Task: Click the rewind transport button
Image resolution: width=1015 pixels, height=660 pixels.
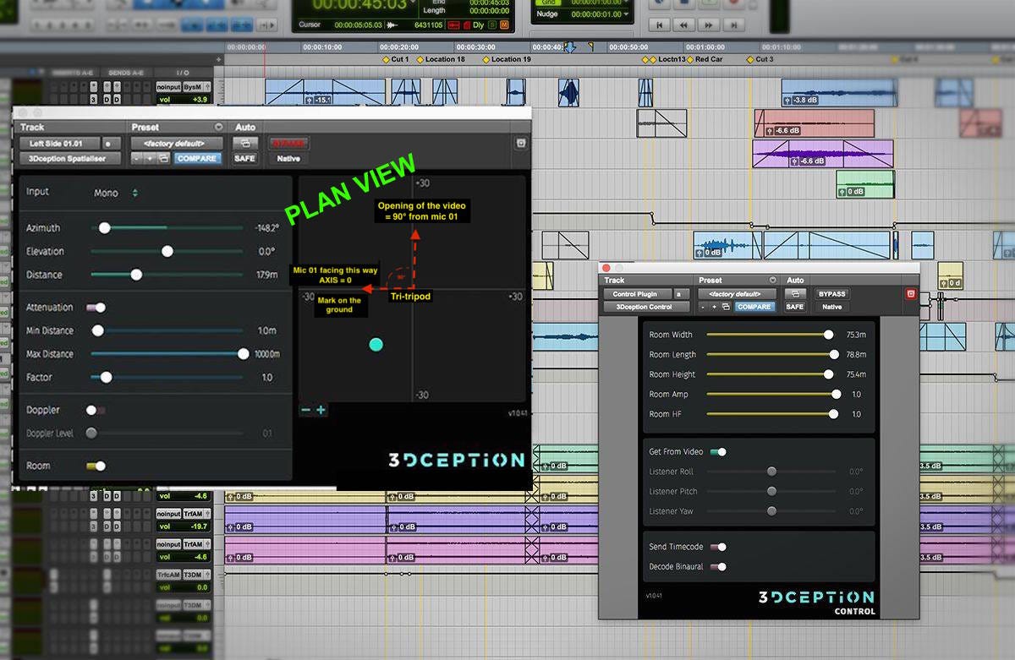Action: [x=684, y=25]
